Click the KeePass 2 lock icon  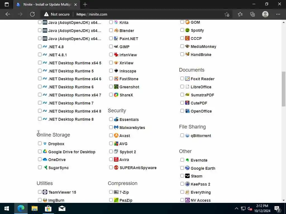click(x=187, y=184)
